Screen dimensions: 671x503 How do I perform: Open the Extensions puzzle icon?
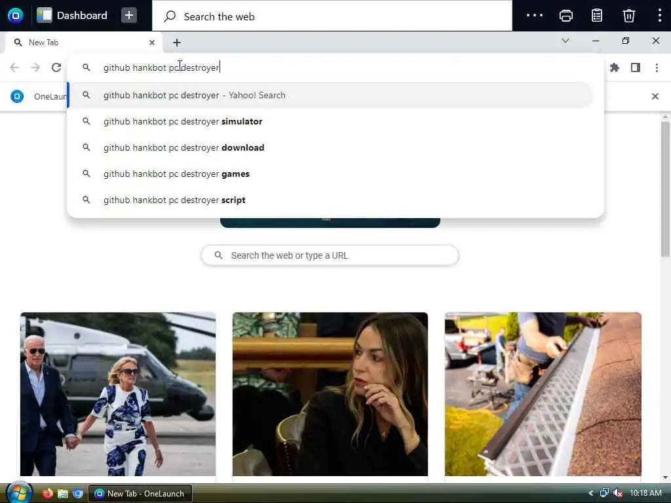tap(615, 67)
